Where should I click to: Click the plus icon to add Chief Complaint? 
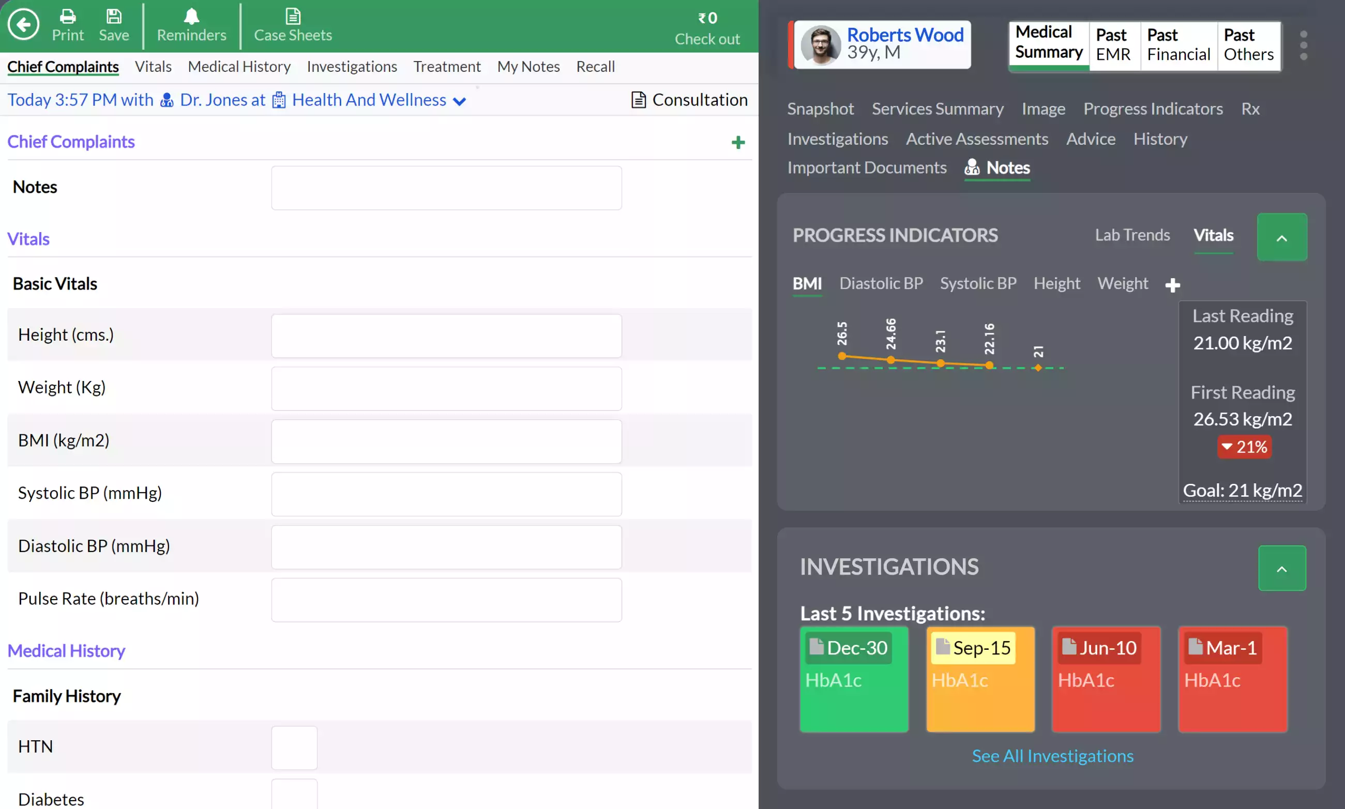pyautogui.click(x=738, y=141)
